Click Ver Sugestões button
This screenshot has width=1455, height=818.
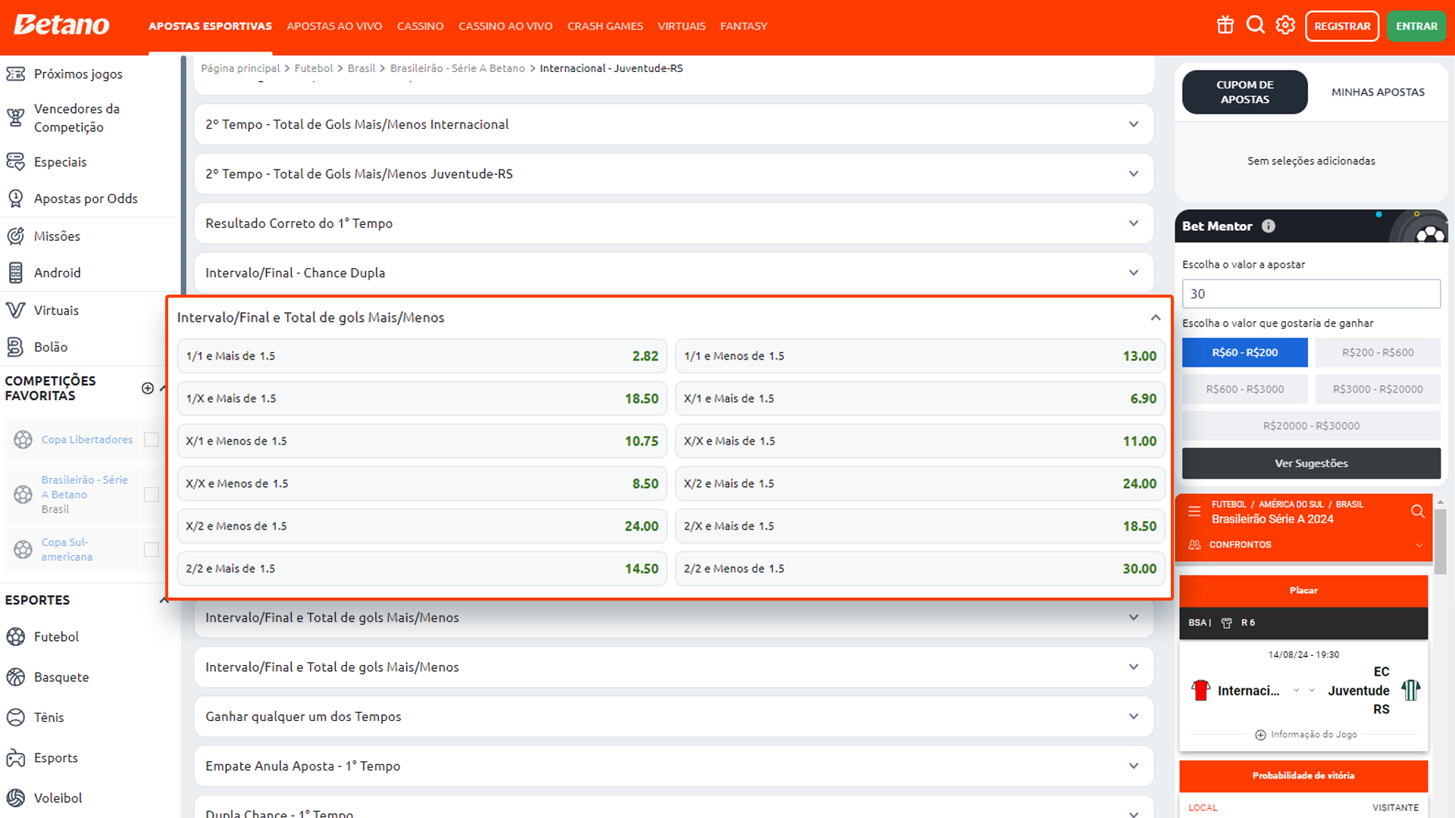point(1311,464)
